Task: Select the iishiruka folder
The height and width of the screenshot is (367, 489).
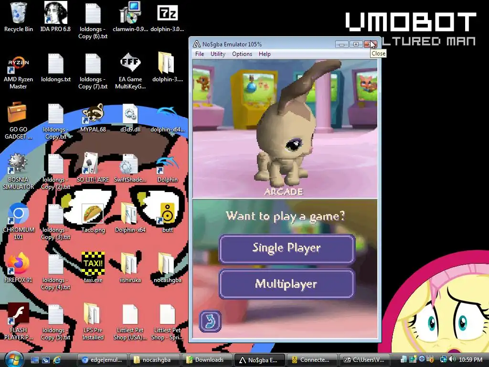Action: coord(130,268)
